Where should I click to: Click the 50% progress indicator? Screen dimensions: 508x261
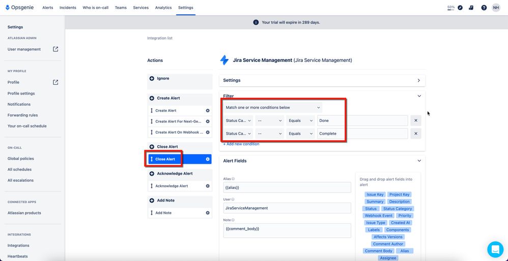coord(450,8)
